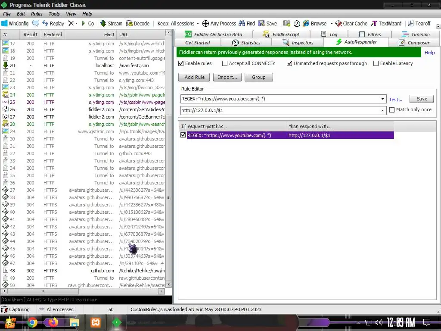Click the session list vertical scrollbar thumb

168,197
